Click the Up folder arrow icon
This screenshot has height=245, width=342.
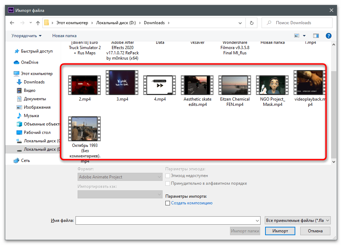(x=38, y=23)
